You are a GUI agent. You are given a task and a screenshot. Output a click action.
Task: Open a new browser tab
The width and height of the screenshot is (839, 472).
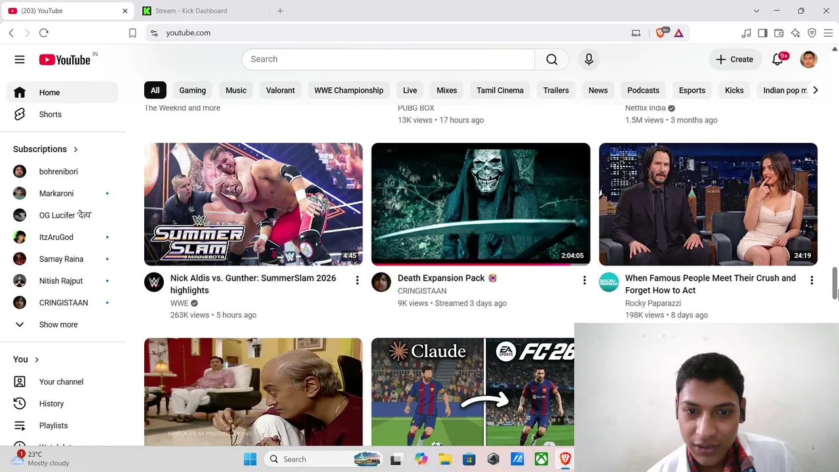[280, 10]
